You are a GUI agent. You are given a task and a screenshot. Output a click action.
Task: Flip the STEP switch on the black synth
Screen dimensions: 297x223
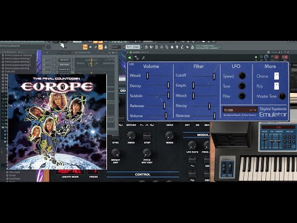(147, 136)
